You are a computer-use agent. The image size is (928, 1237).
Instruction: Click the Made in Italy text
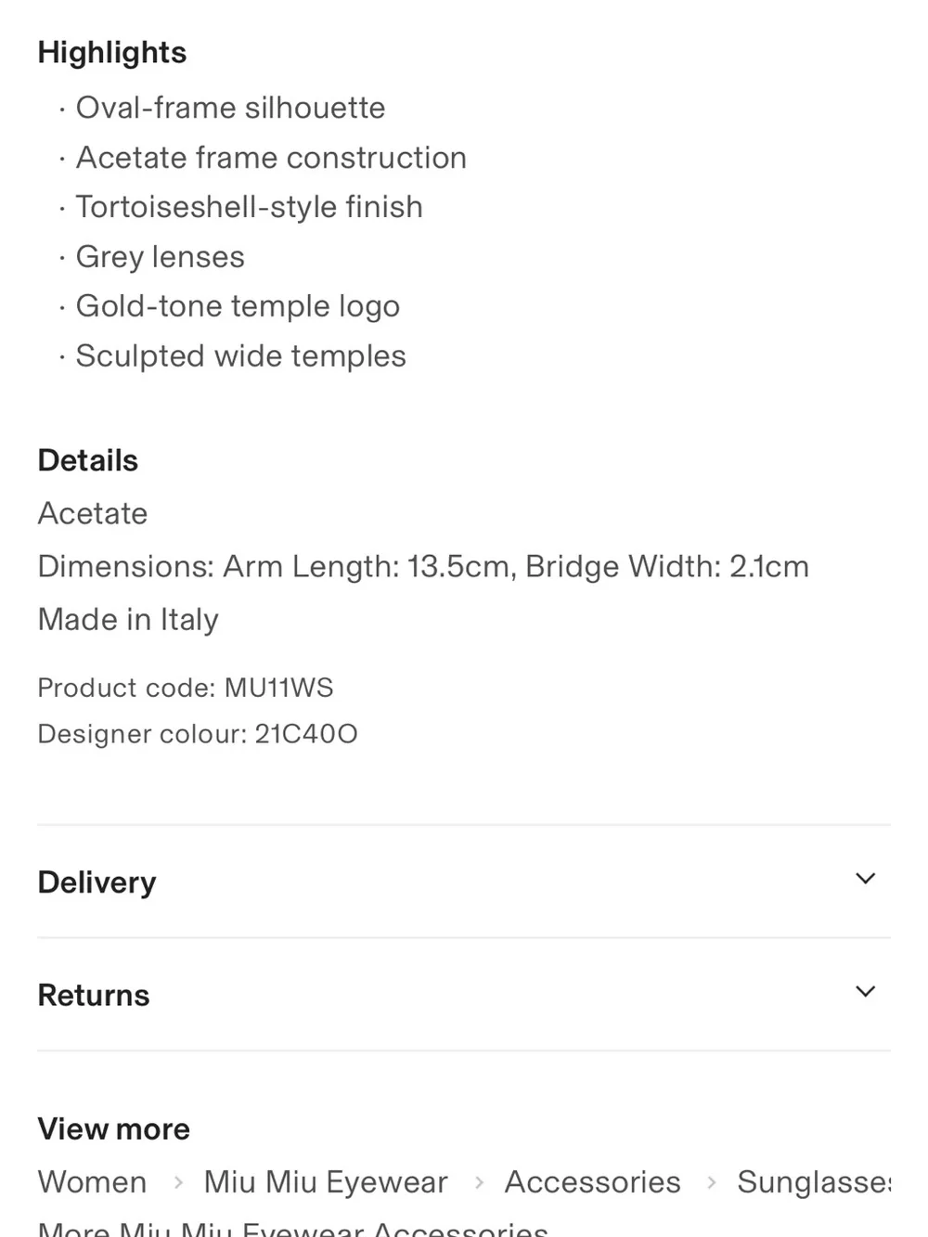128,620
